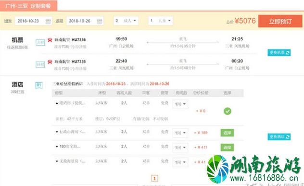This screenshot has width=304, height=186.
Task: Click the + ¥ 411 price difference
Action: [x=201, y=148]
